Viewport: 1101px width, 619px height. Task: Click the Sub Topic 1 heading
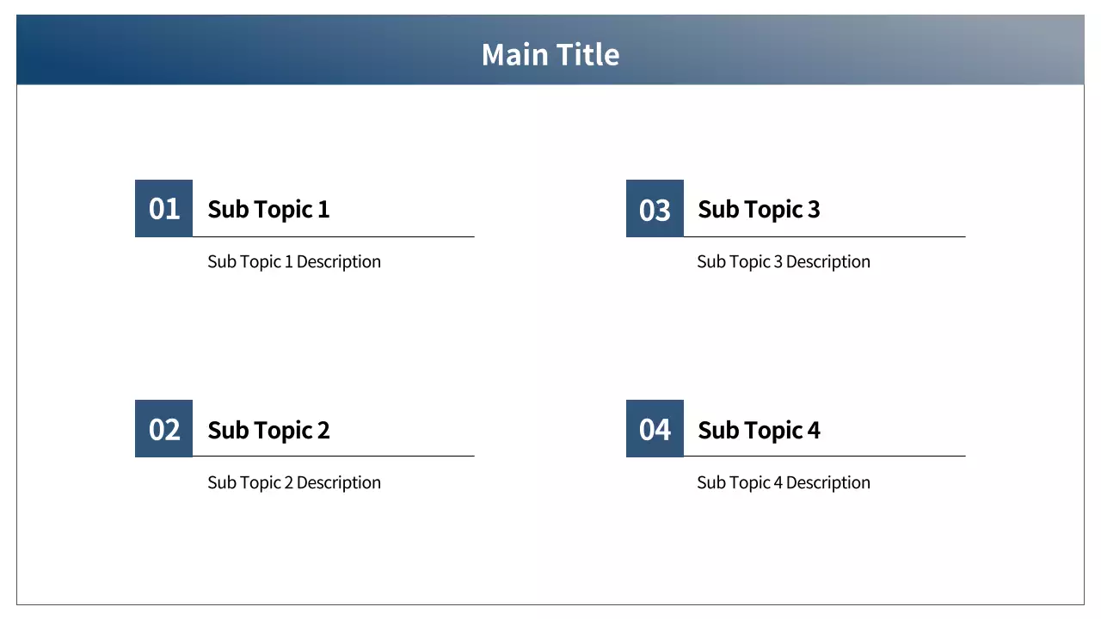click(268, 209)
